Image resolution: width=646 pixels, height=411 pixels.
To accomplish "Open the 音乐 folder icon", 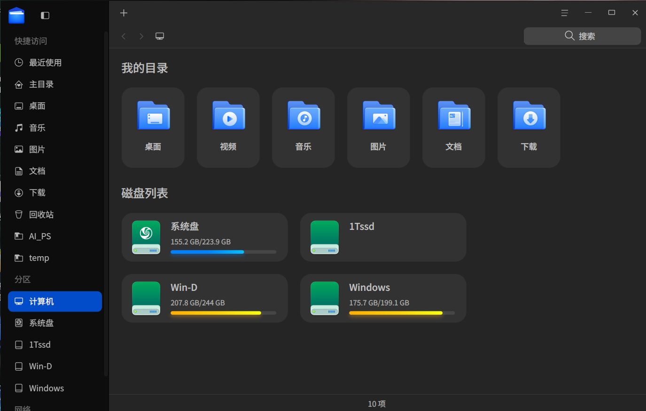I will pos(304,116).
